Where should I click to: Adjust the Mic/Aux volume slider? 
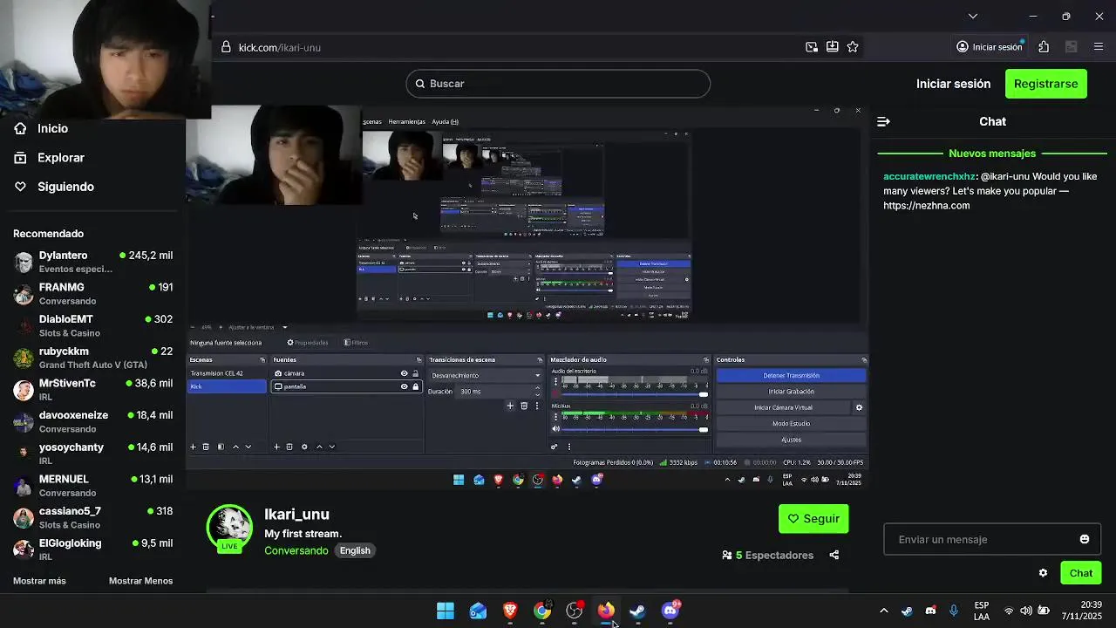coord(636,429)
